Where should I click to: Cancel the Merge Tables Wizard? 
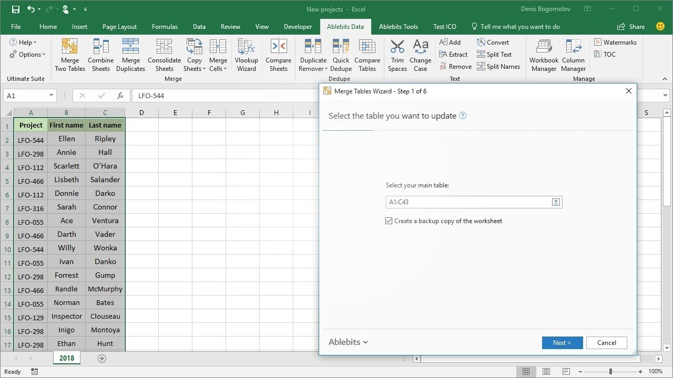click(606, 342)
